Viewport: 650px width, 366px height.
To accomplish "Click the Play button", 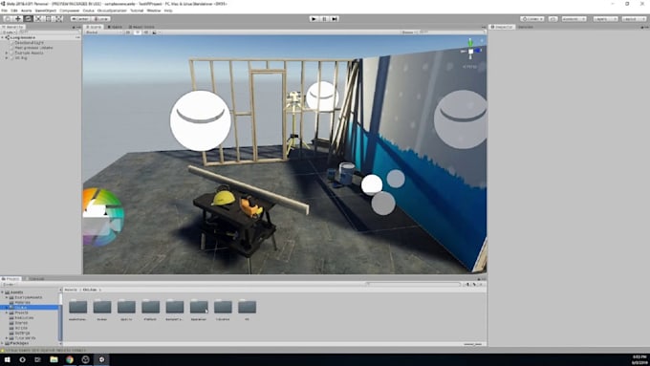I will [314, 19].
